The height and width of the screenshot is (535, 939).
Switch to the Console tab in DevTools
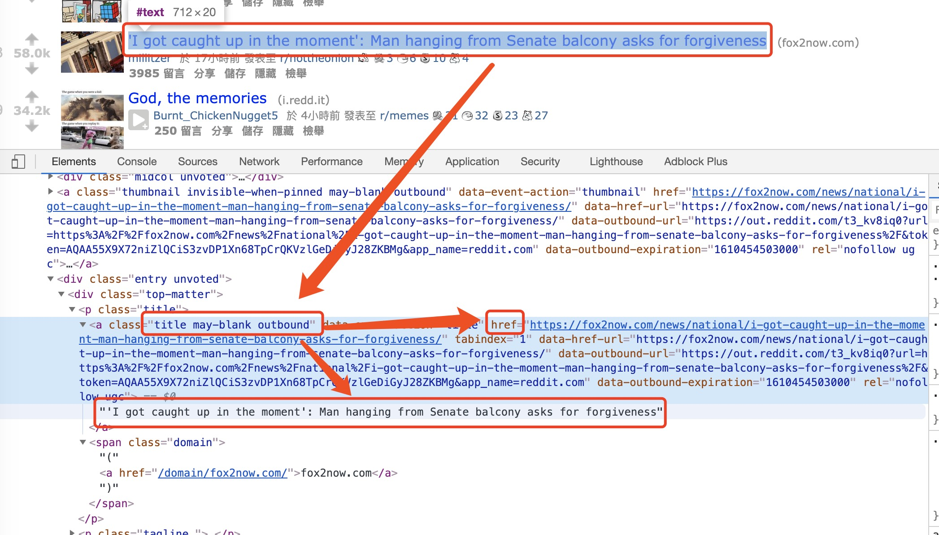(137, 161)
